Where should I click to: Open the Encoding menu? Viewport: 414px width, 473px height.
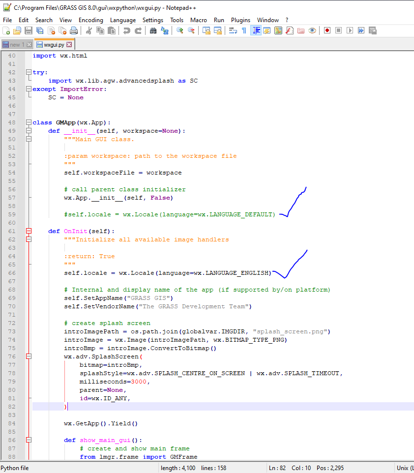pos(91,20)
